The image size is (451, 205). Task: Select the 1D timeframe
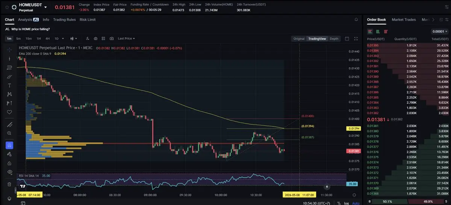pyautogui.click(x=56, y=38)
